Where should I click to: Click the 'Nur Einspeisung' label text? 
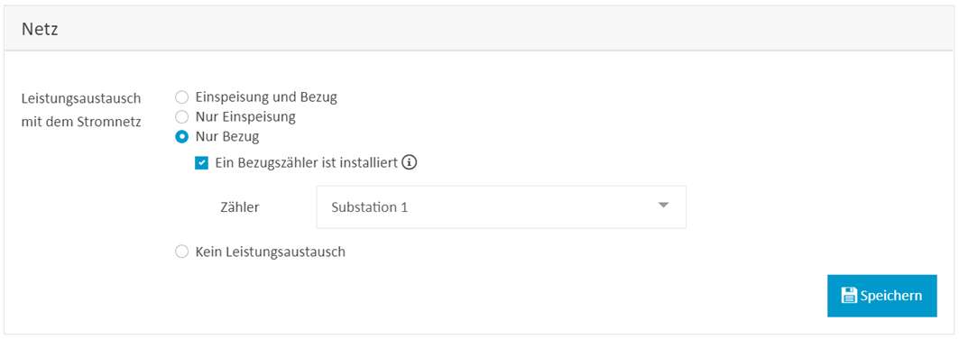[x=245, y=116]
